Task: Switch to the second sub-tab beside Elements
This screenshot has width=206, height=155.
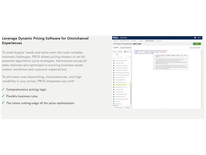Action: pyautogui.click(x=126, y=48)
